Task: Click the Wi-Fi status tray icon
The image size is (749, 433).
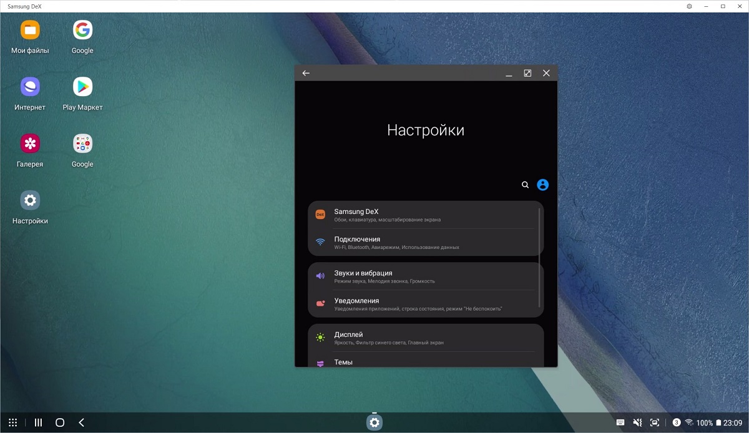Action: click(689, 422)
